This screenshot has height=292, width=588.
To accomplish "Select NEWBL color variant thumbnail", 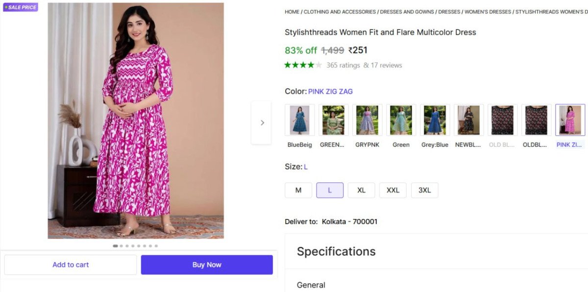I will 468,120.
